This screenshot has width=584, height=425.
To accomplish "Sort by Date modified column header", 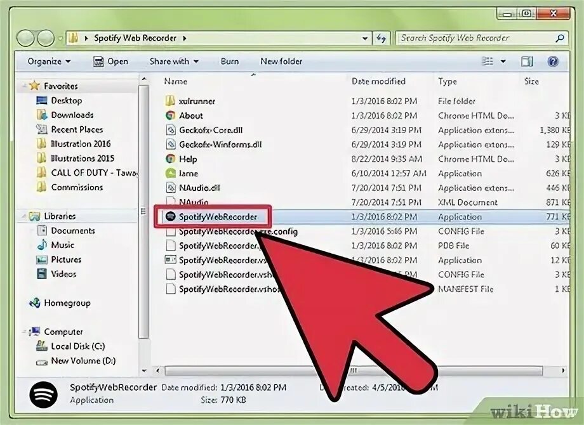I will point(379,81).
